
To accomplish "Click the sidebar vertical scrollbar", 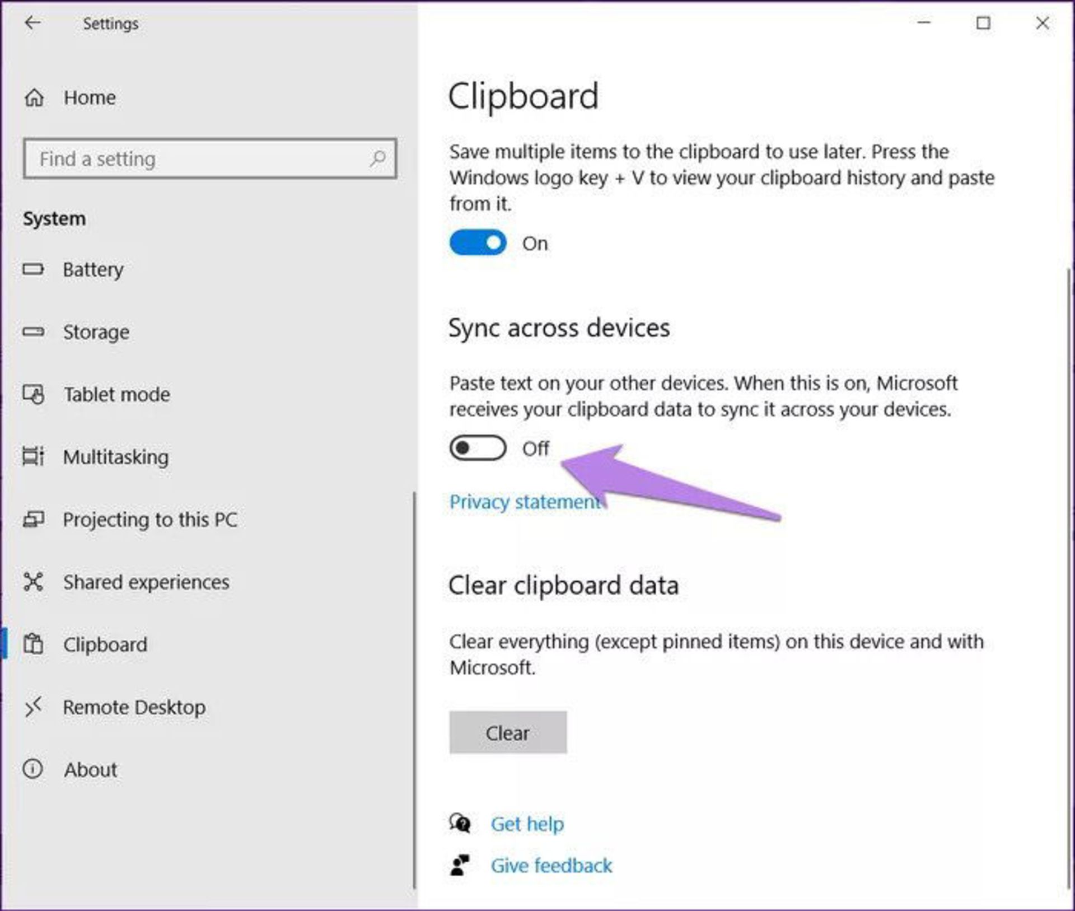I will pos(414,689).
